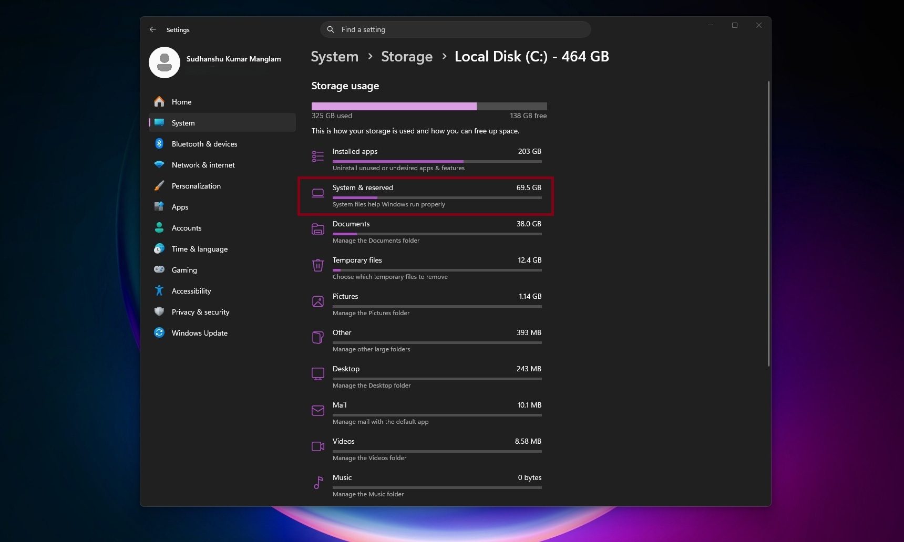Click the '325 GB used' text
This screenshot has height=542, width=904.
(332, 116)
